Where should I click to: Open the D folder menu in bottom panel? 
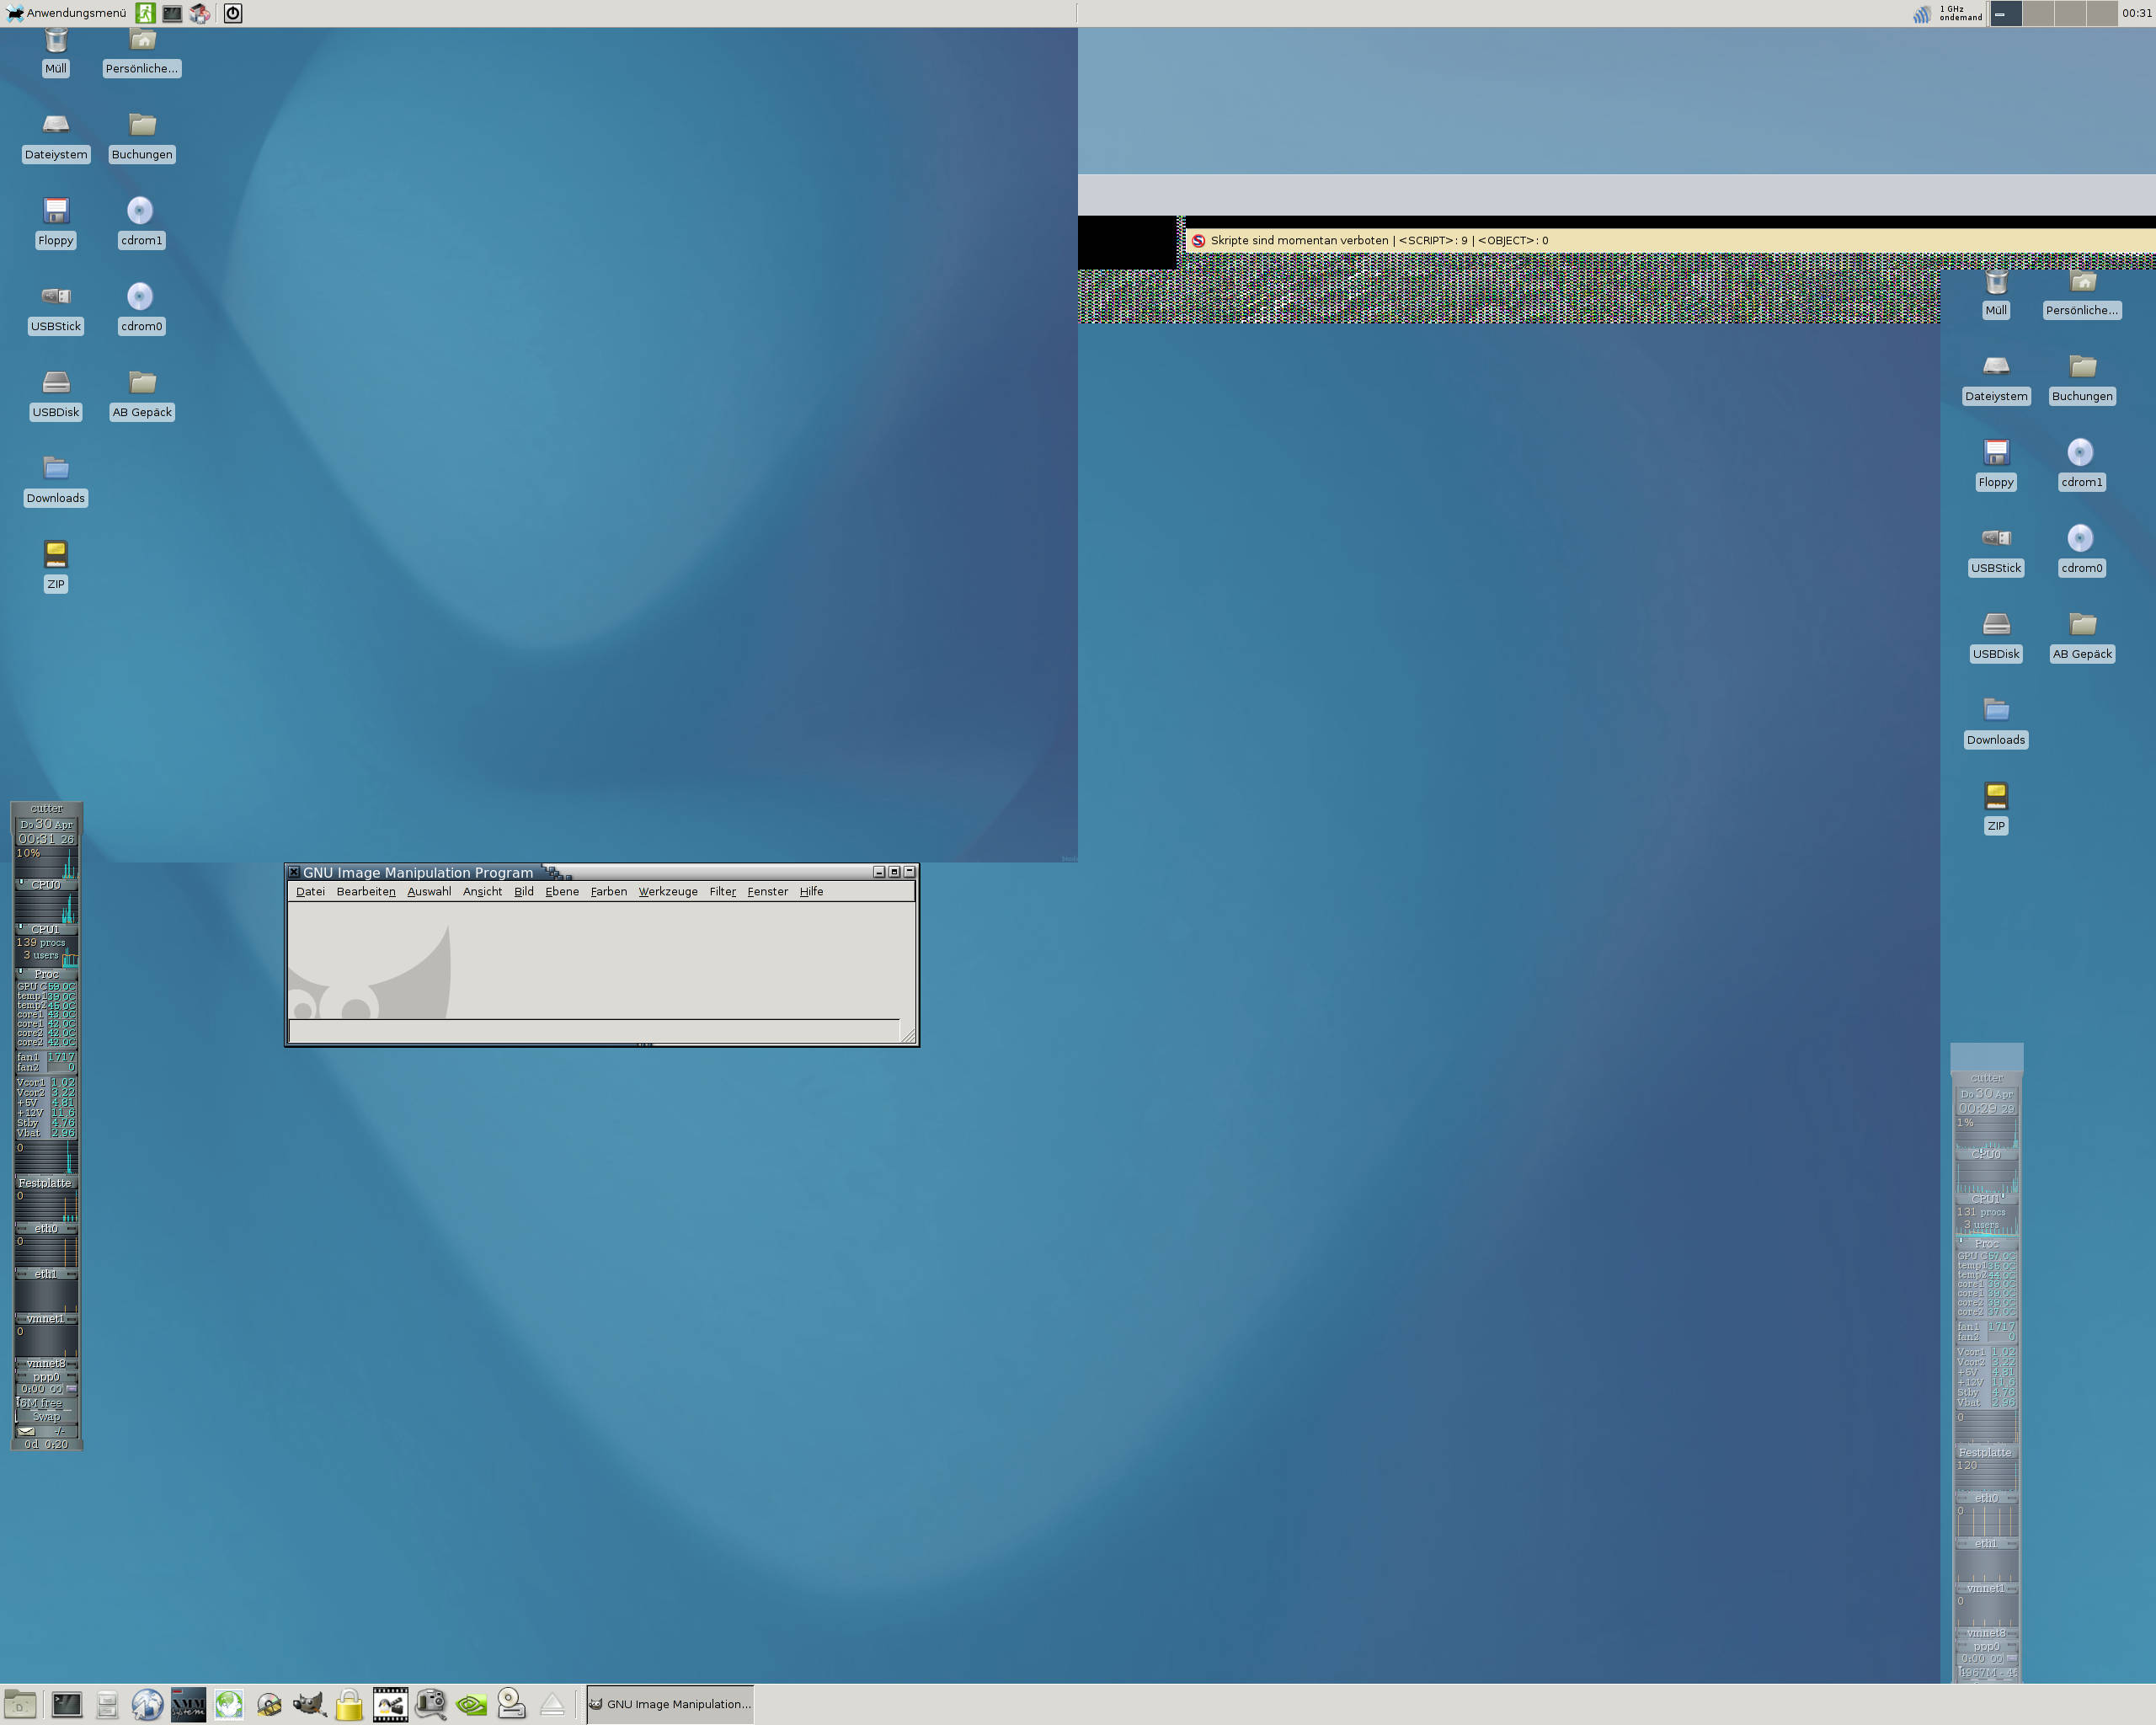(x=20, y=1704)
